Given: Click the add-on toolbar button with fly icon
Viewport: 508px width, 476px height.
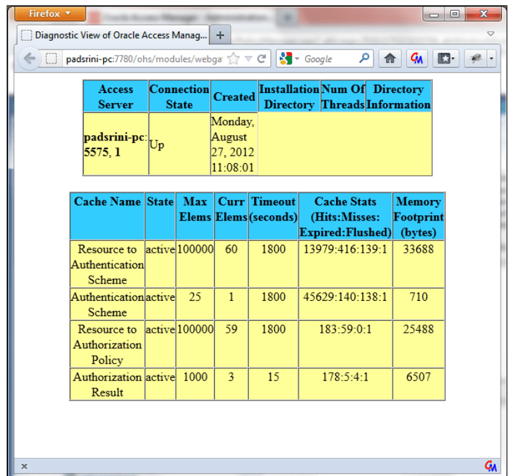Looking at the screenshot, I should (475, 59).
